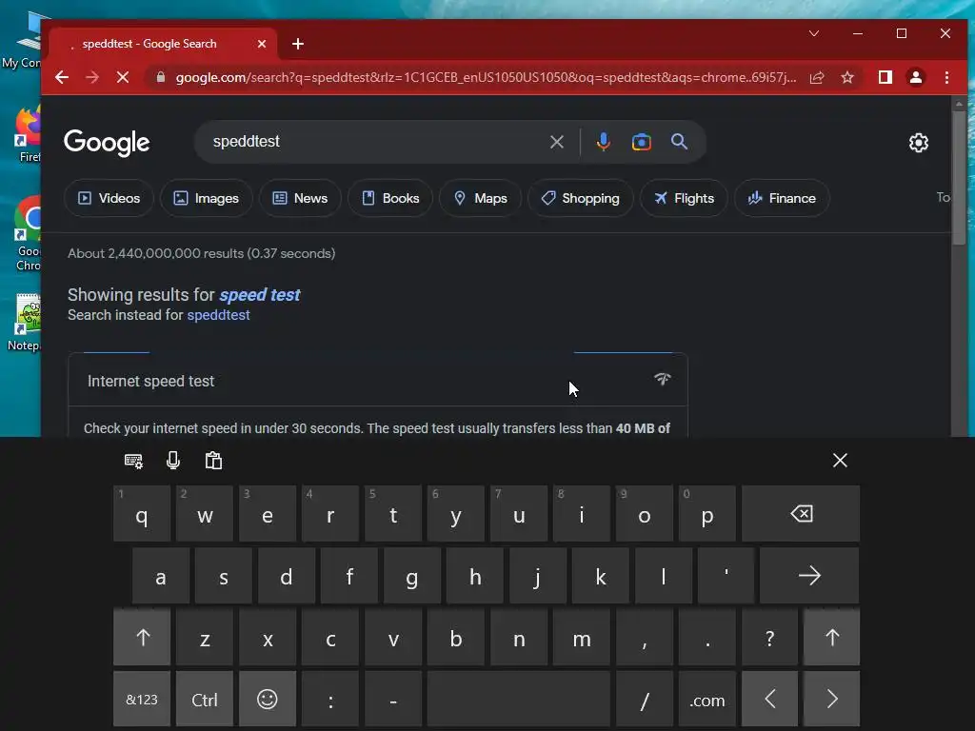975x731 pixels.
Task: Switch to &123 symbols layout
Action: [142, 700]
